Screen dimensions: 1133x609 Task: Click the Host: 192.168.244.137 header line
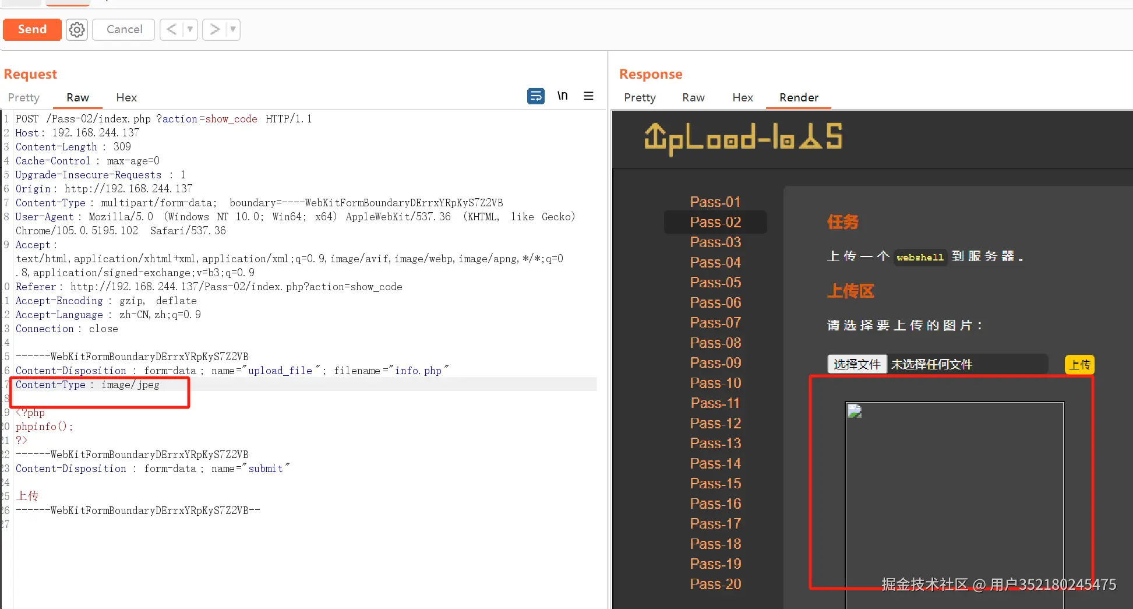click(77, 133)
